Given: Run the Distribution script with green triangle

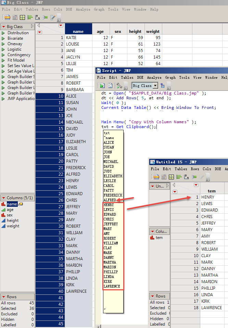Looking at the screenshot, I should (4, 33).
